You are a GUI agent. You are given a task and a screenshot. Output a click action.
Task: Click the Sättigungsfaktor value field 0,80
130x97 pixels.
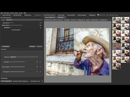click(40, 25)
